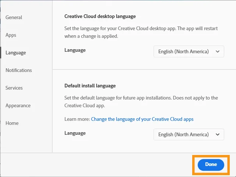The width and height of the screenshot is (236, 177).
Task: Click the 'Learn more:' text
Action: [x=77, y=119]
